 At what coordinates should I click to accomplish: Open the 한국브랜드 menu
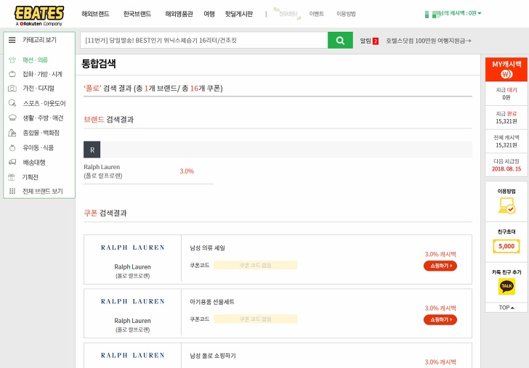click(137, 14)
